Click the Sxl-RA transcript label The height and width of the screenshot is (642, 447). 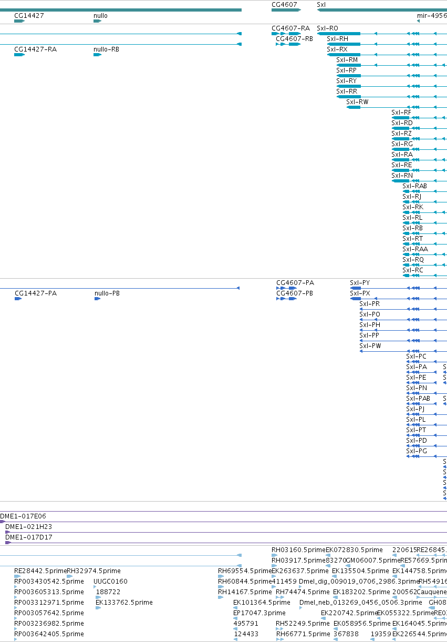(402, 154)
